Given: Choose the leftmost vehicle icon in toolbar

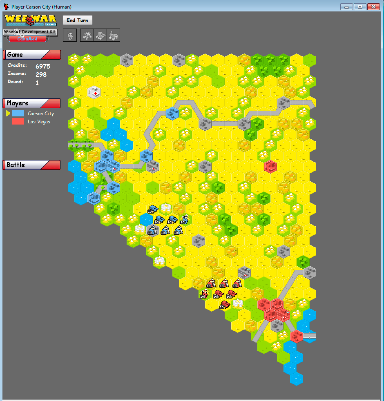Looking at the screenshot, I should (x=87, y=36).
